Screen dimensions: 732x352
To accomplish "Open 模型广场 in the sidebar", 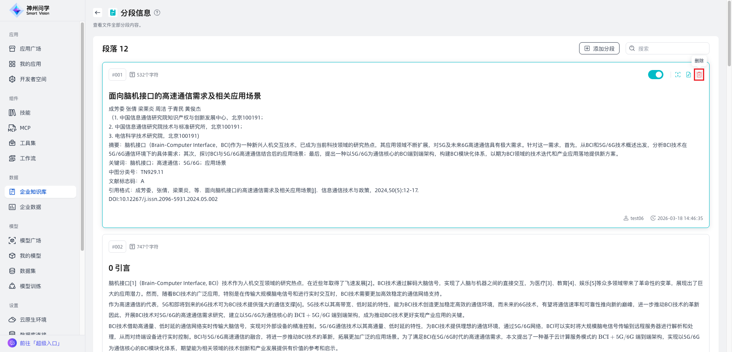I will coord(40,241).
